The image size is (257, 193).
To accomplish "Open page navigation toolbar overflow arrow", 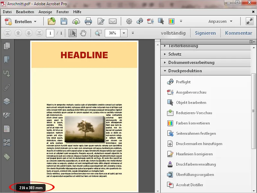I will 133,33.
